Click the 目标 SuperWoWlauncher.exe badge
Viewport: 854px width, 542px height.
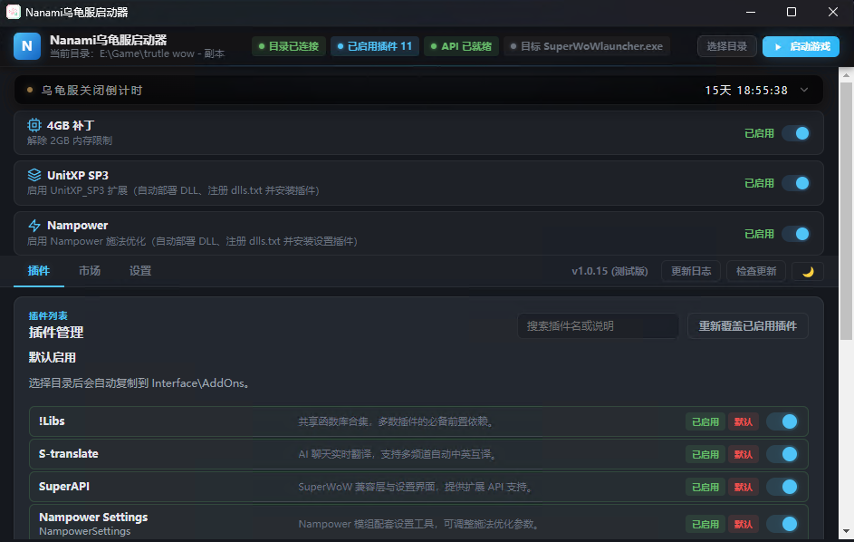(587, 46)
